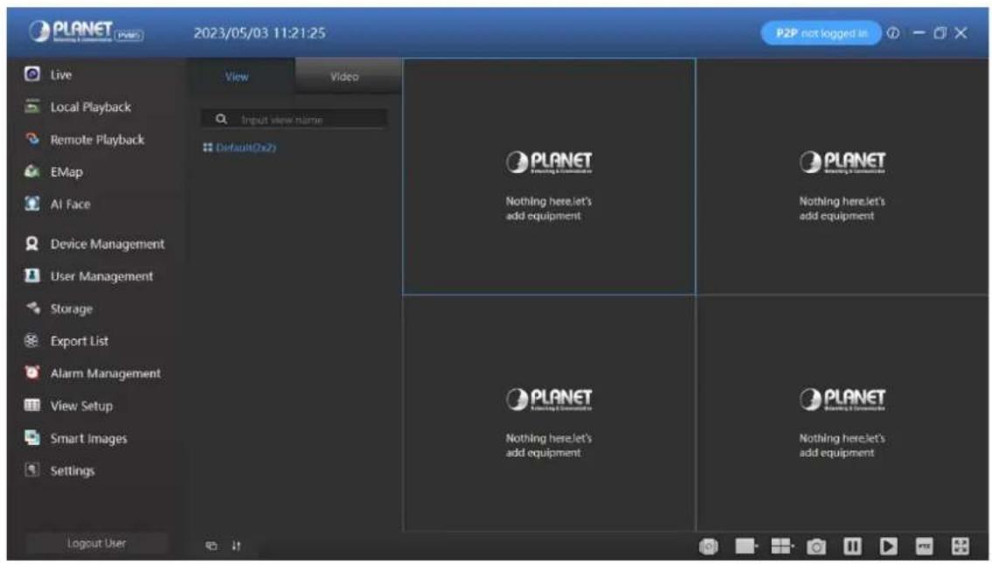Click the Logout User button
Viewport: 992px width, 564px height.
click(x=97, y=543)
